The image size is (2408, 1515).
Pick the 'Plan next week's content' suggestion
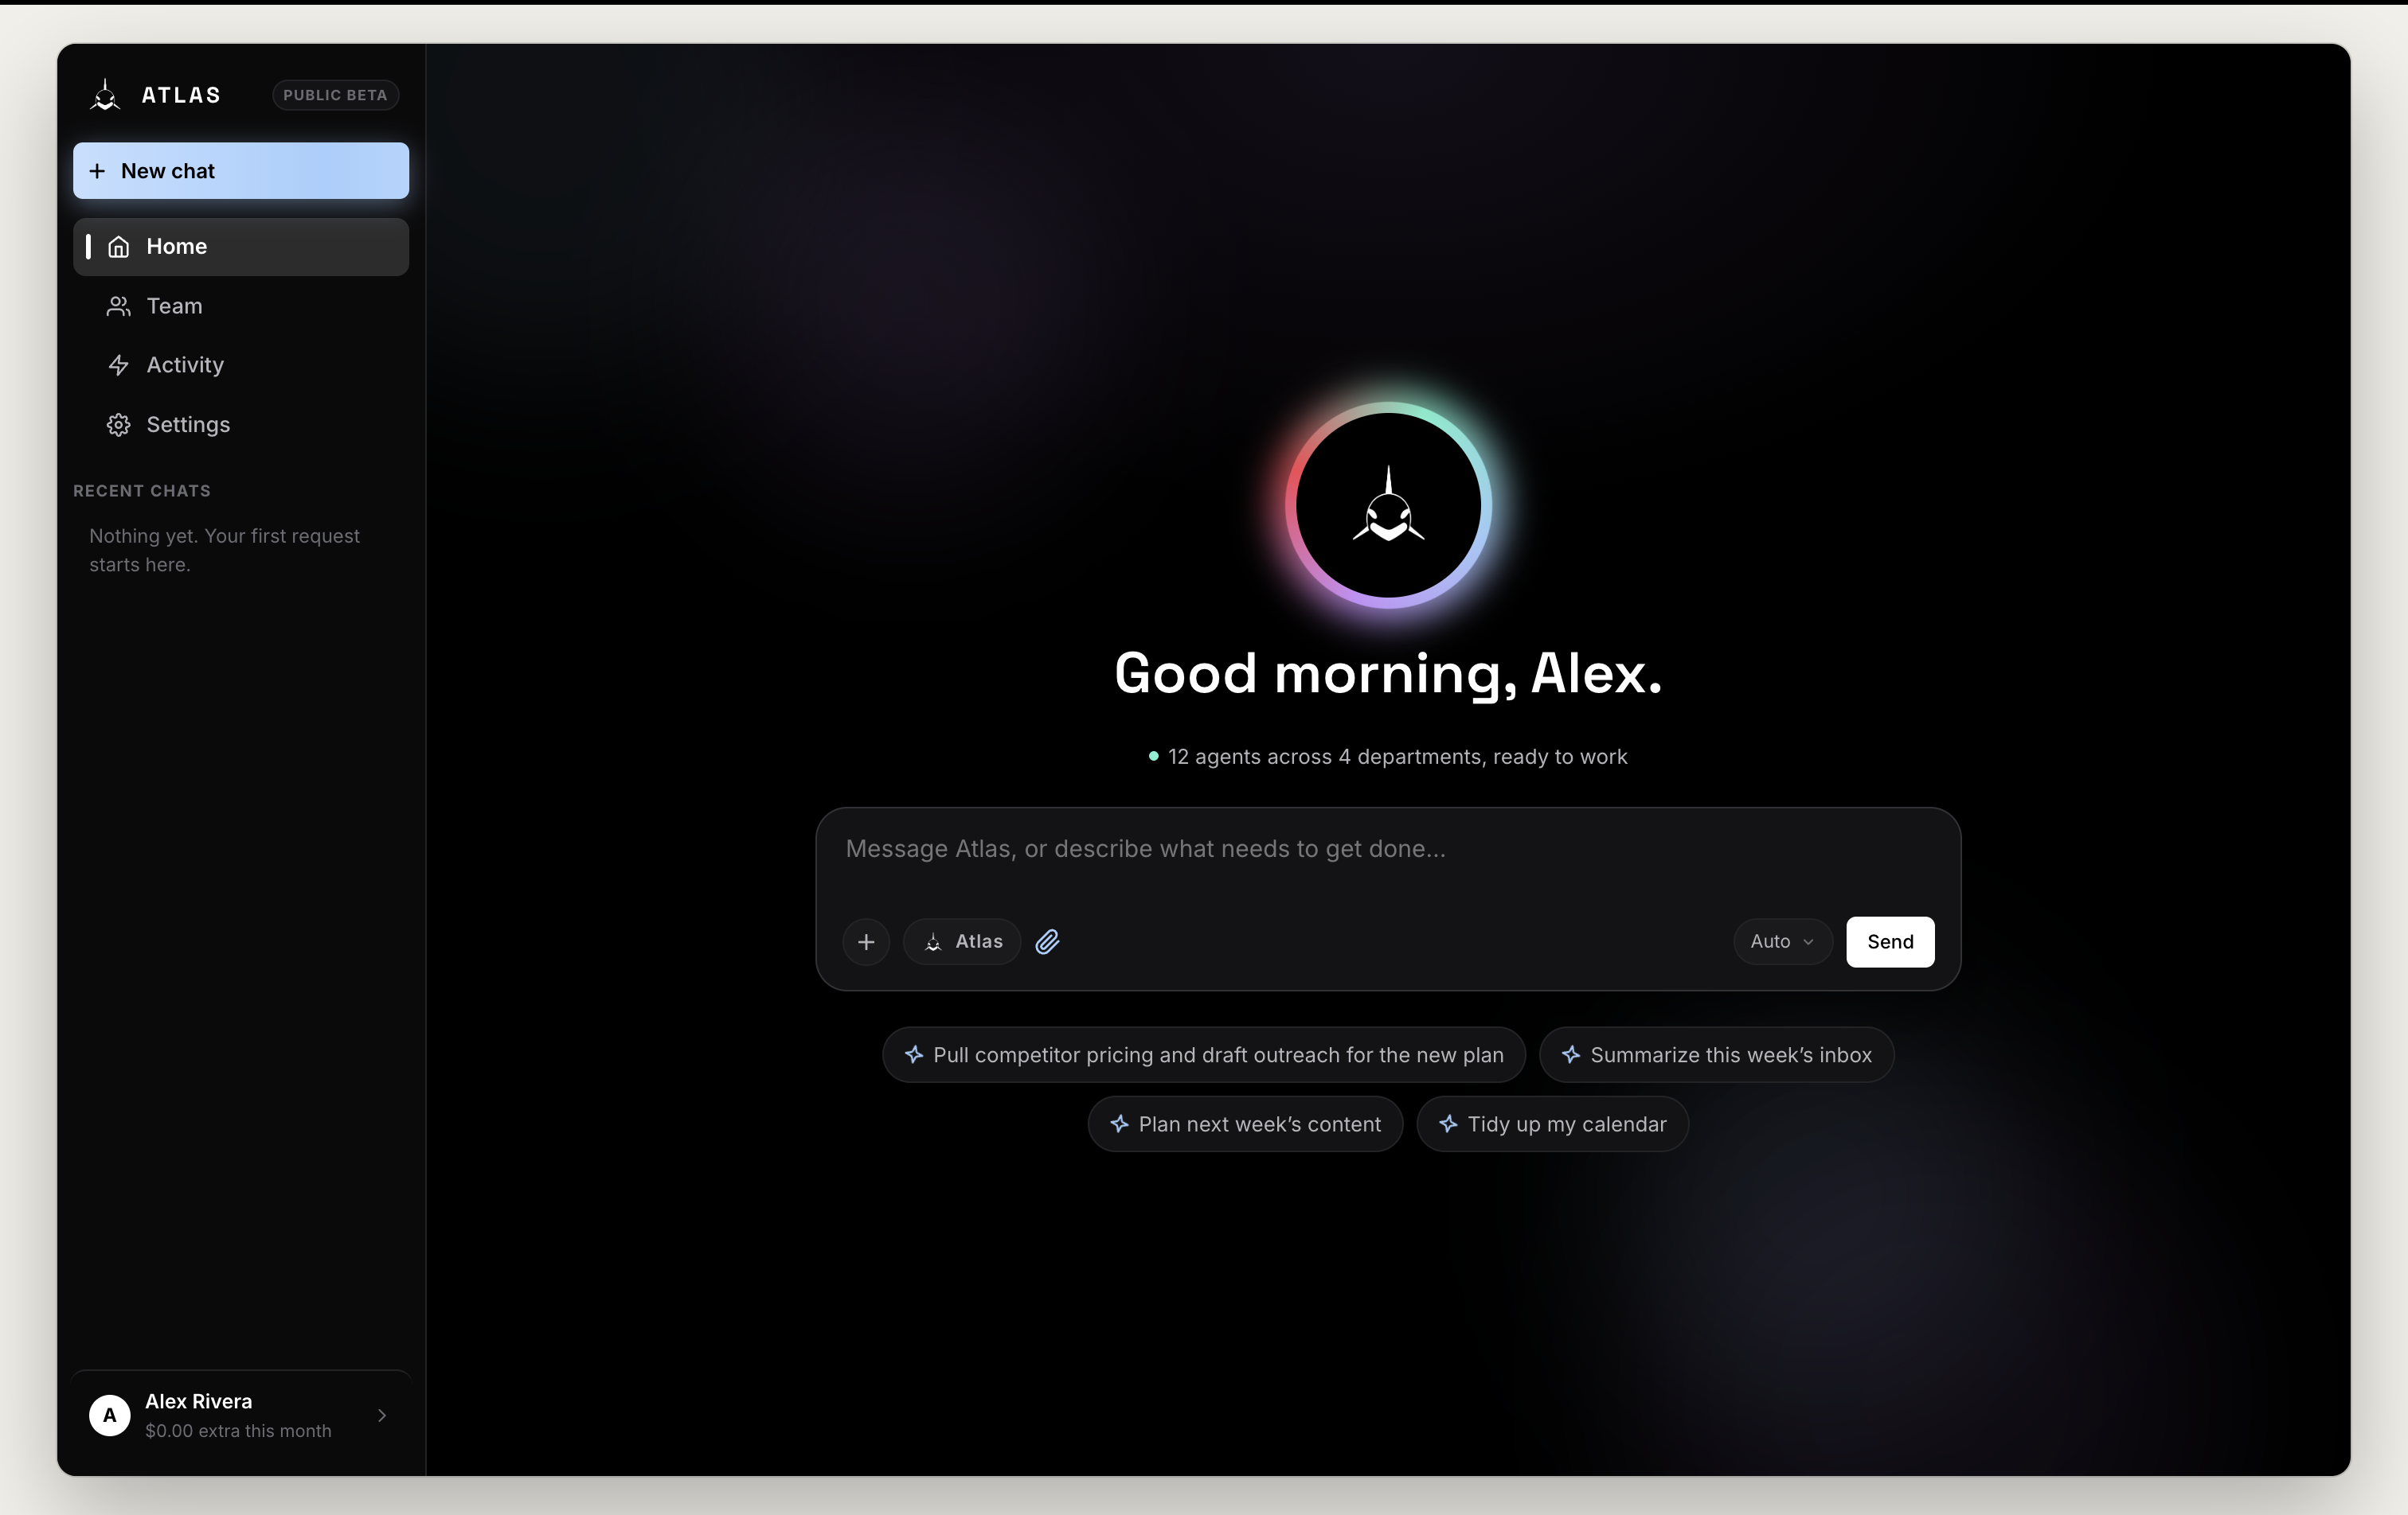[1245, 1124]
